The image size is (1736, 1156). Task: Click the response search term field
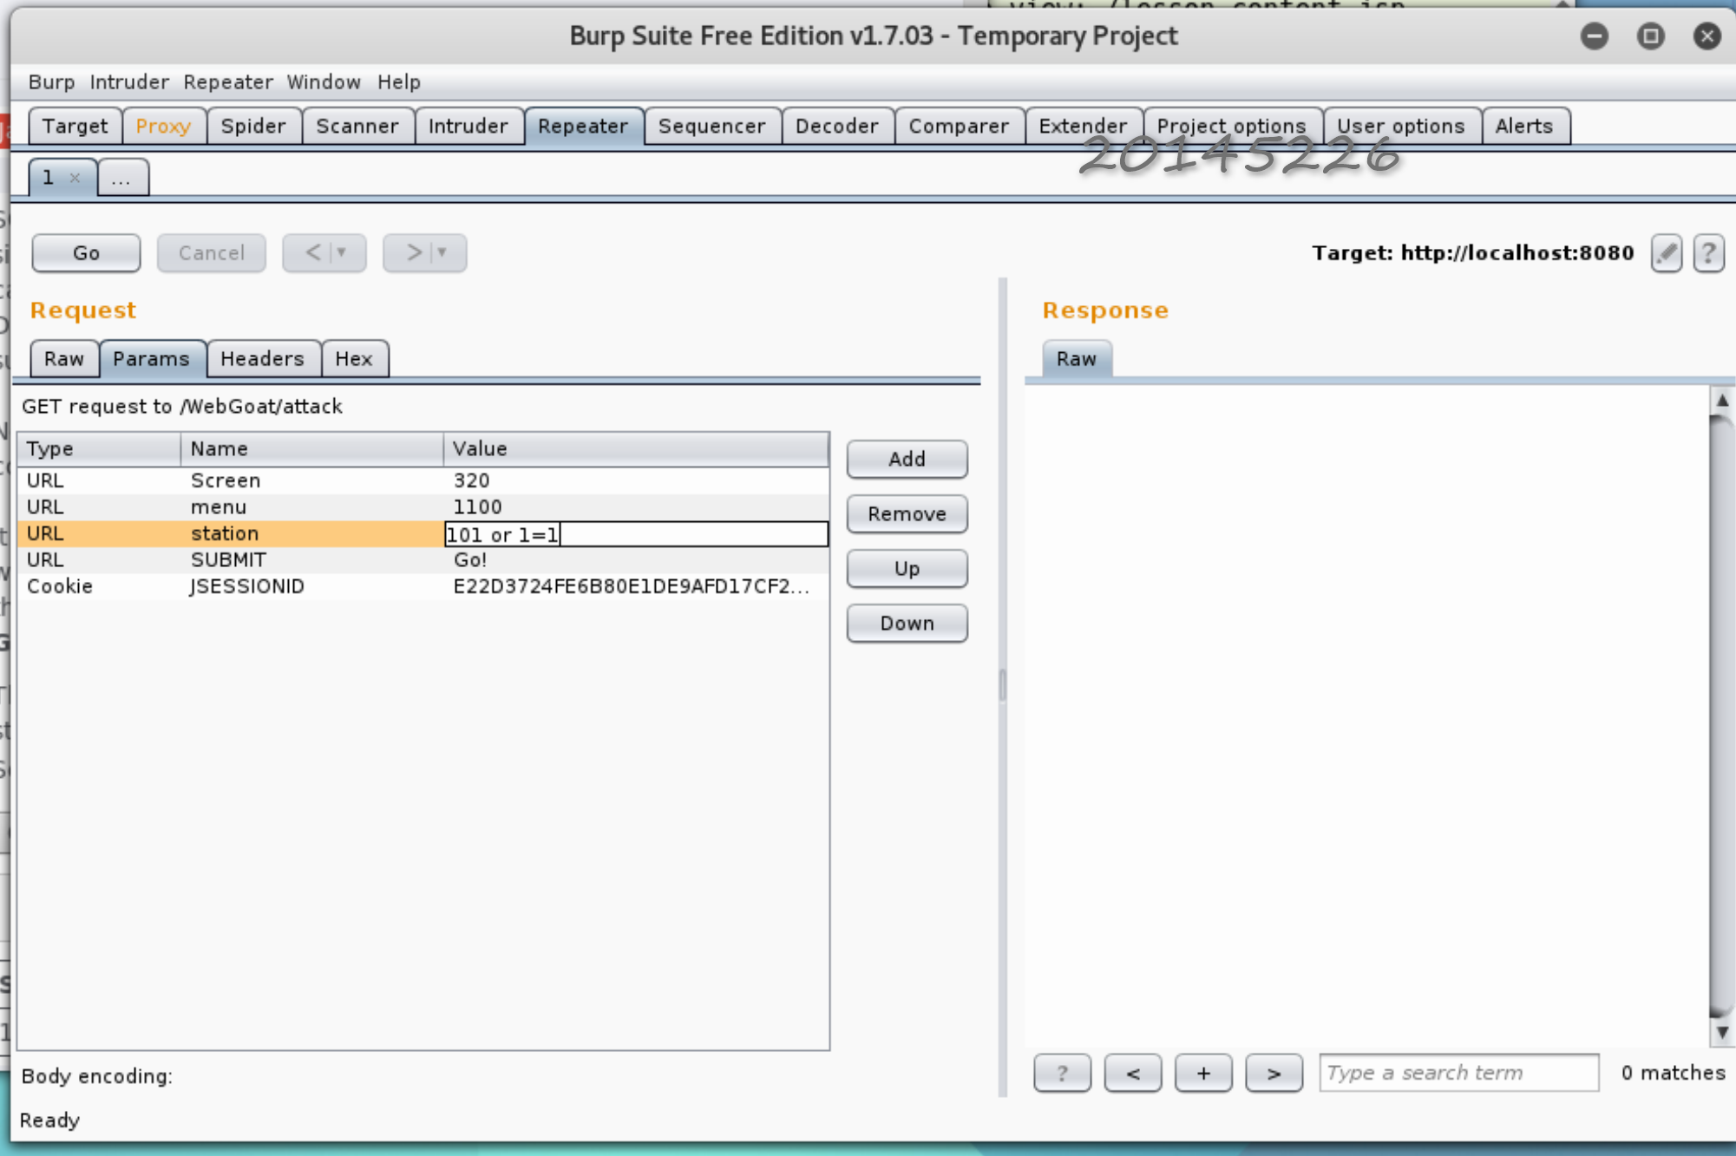click(1458, 1073)
